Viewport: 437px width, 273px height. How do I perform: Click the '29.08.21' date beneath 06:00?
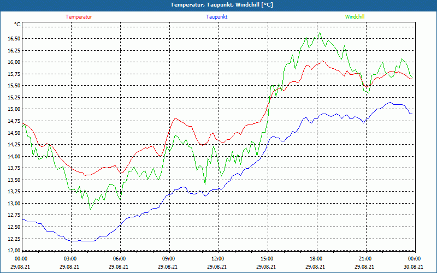tap(119, 266)
